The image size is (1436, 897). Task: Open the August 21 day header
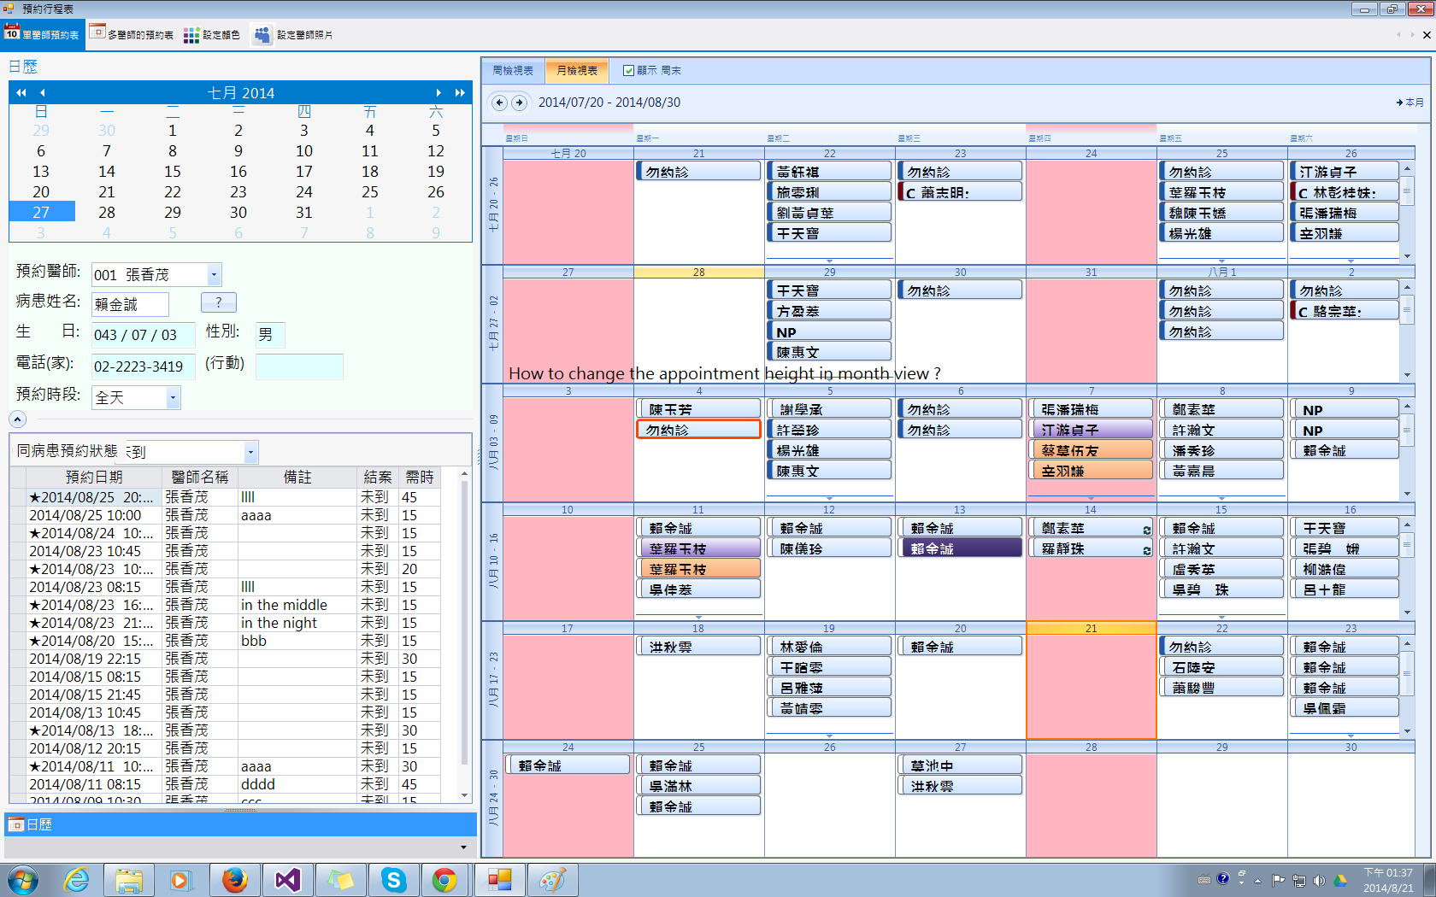1092,628
